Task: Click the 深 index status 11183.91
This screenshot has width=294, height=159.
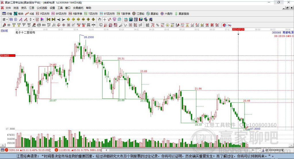Action: click(78, 150)
